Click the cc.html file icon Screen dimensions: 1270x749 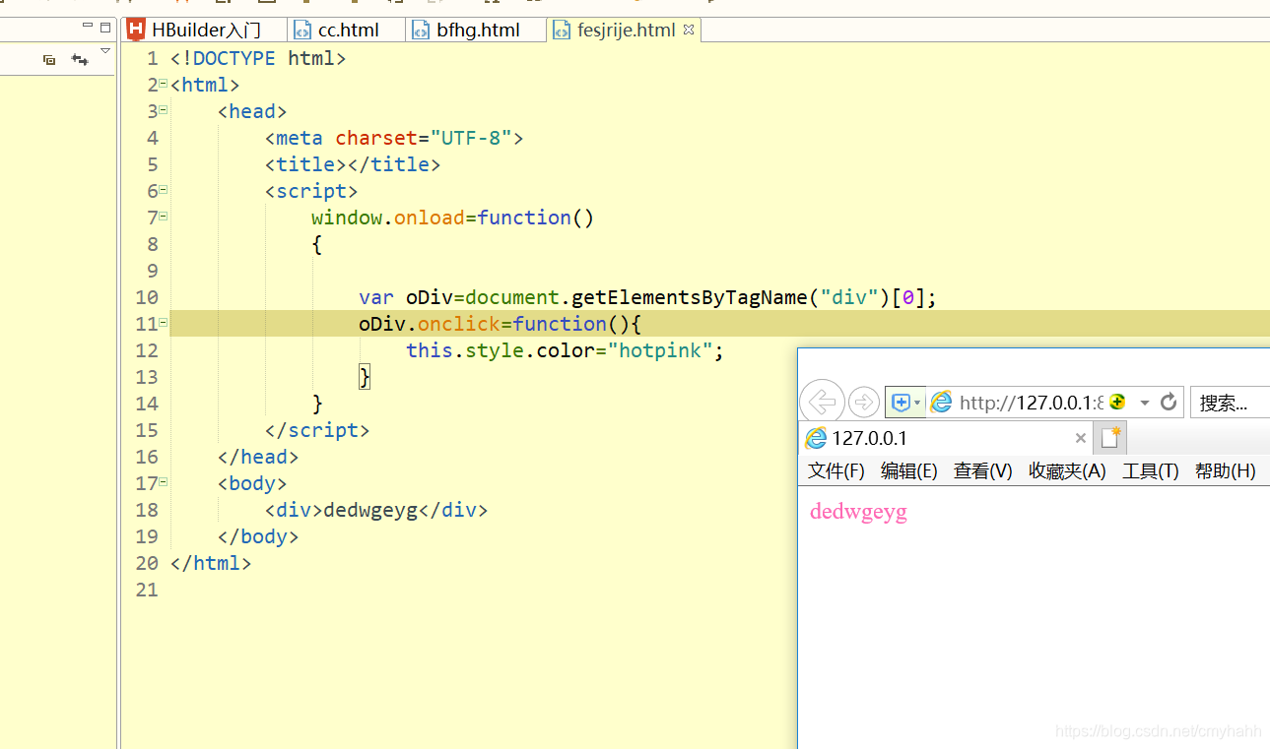302,30
